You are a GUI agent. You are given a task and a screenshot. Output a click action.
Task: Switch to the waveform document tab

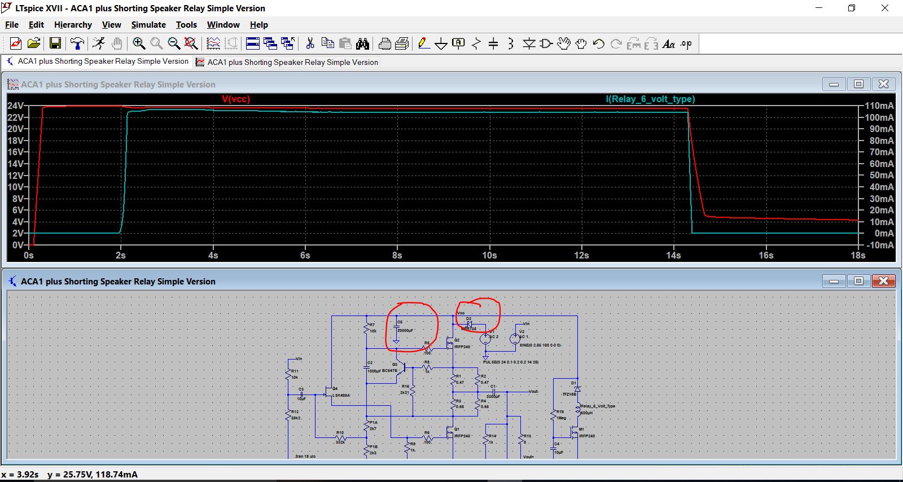pyautogui.click(x=287, y=62)
